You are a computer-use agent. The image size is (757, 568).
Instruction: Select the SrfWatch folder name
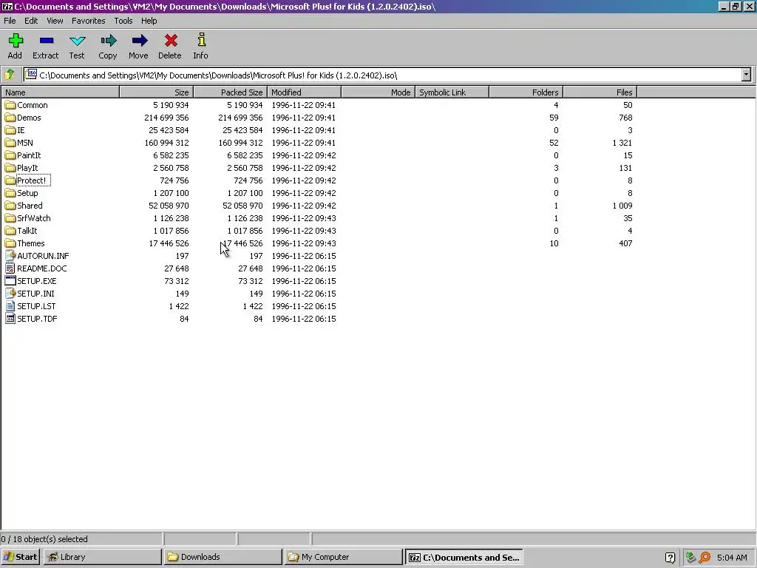coord(34,218)
